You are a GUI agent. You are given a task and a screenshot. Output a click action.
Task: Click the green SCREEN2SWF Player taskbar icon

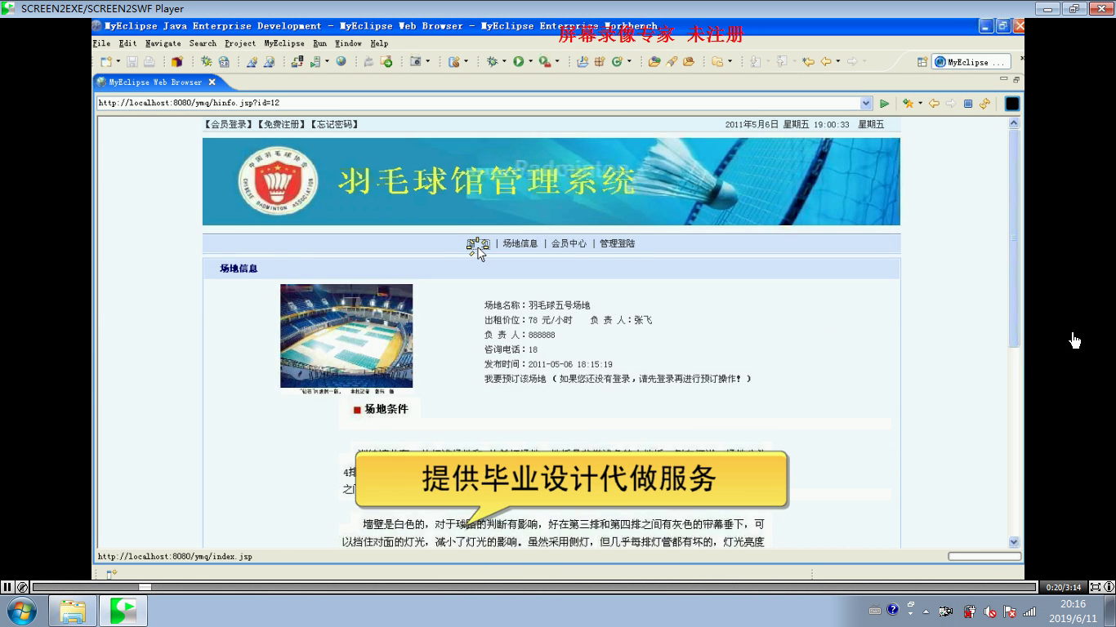[x=123, y=611]
